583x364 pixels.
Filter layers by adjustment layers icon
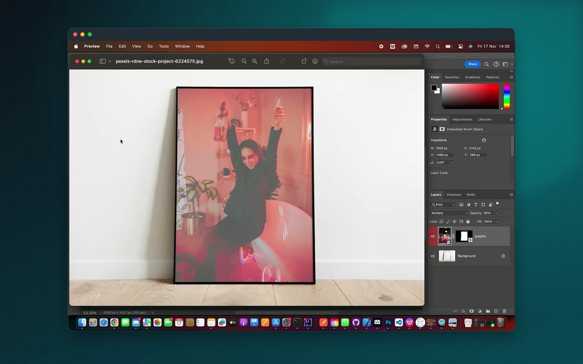469,205
